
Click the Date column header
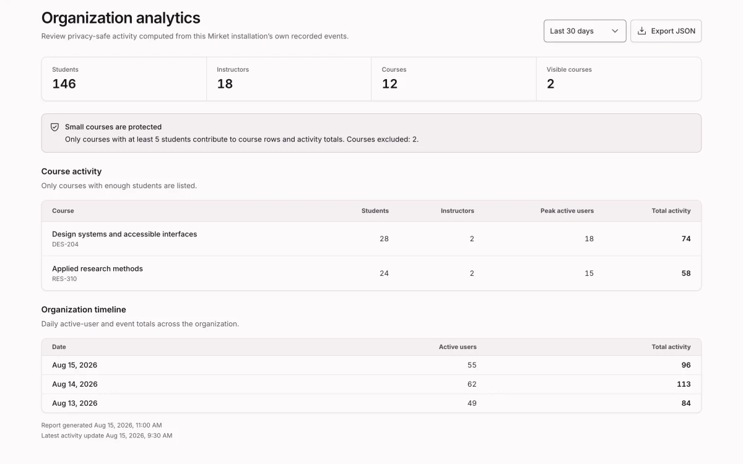tap(59, 347)
